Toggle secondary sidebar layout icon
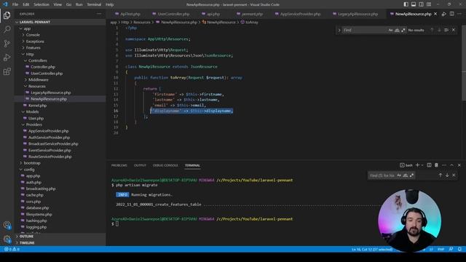 (421, 4)
